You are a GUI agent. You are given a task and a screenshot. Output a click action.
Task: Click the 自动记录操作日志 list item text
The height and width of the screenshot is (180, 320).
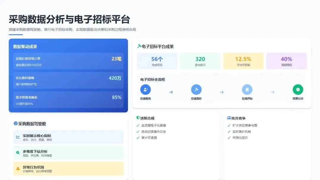(154, 132)
